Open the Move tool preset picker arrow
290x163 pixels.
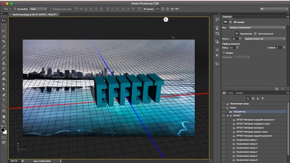tap(10, 9)
